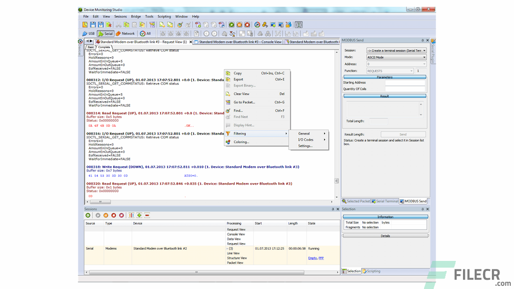Select the Serial filter icon
514x289 pixels.
[x=106, y=33]
